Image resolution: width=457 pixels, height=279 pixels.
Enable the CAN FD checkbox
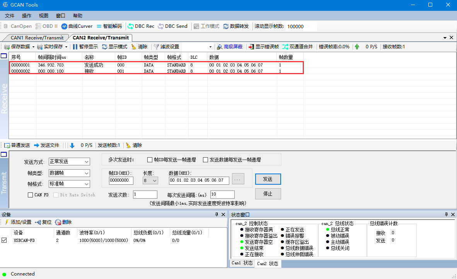pyautogui.click(x=31, y=195)
